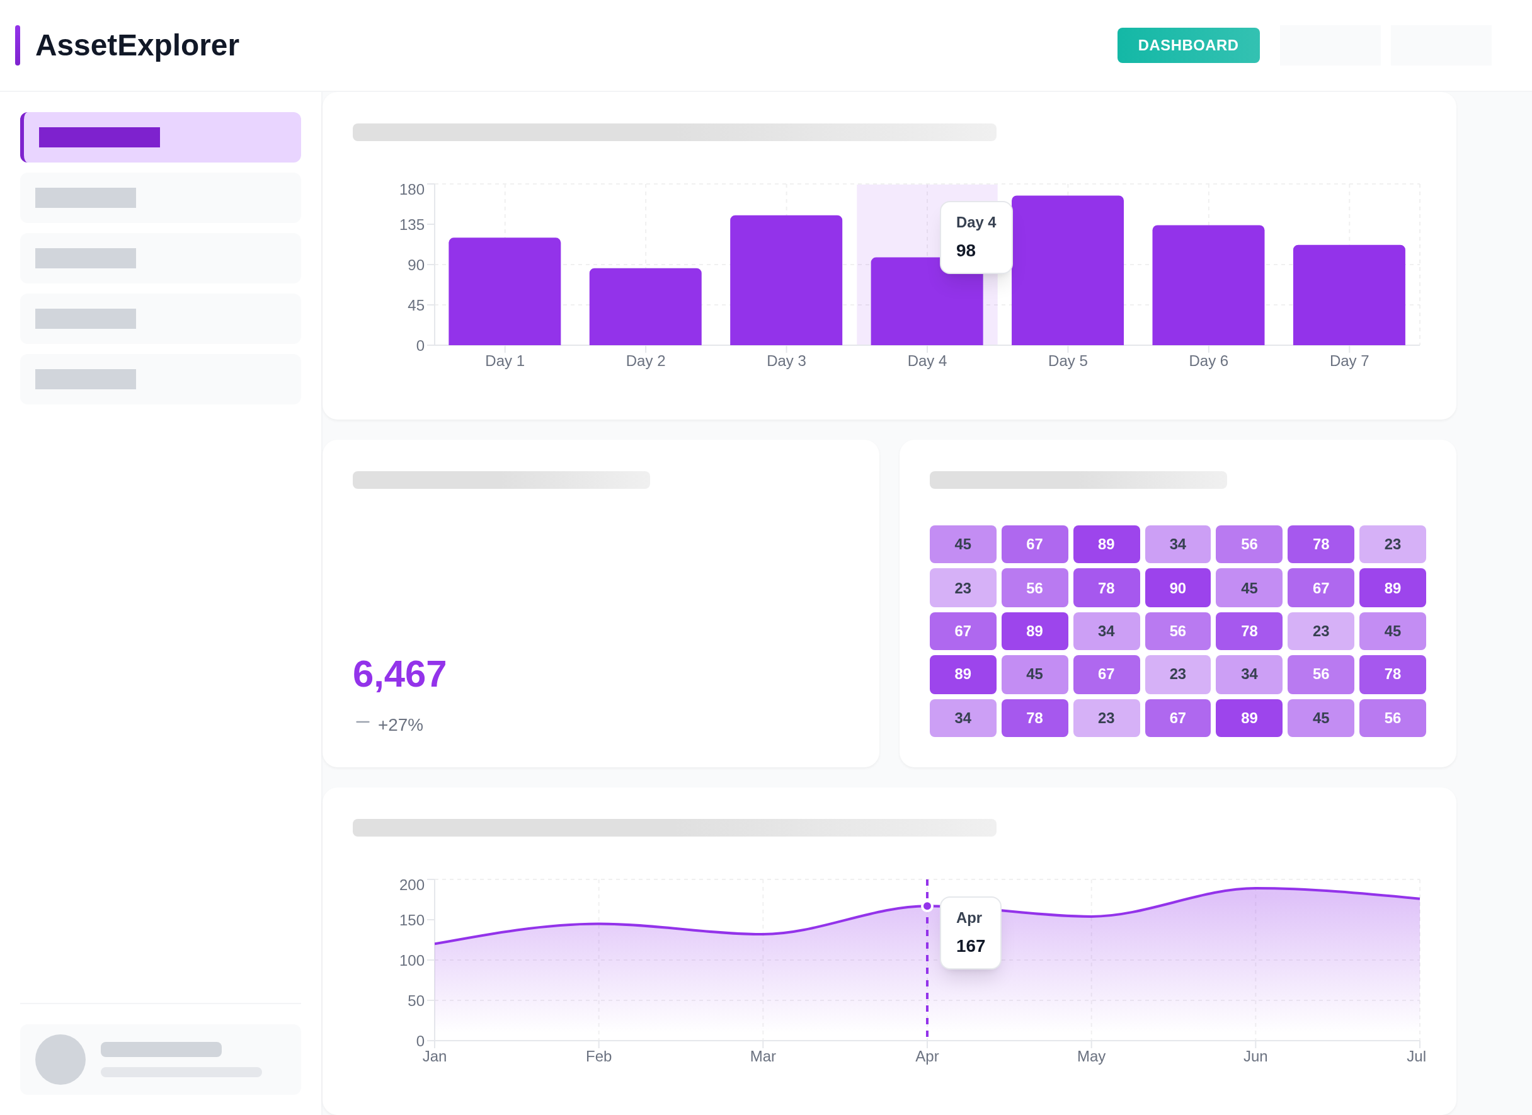
Task: Click the placeholder button right of DASHBOARD
Action: pos(1330,45)
